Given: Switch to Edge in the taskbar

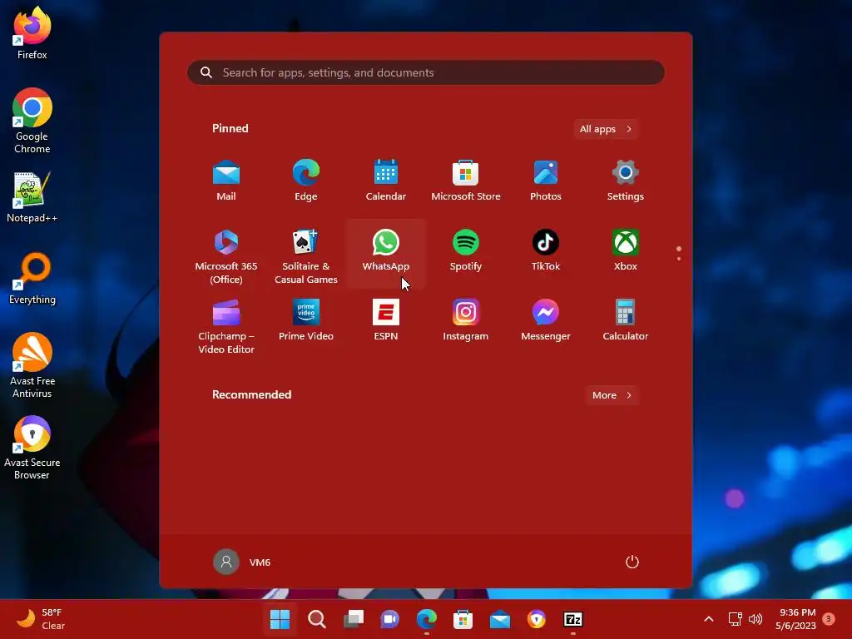Looking at the screenshot, I should click(x=427, y=619).
